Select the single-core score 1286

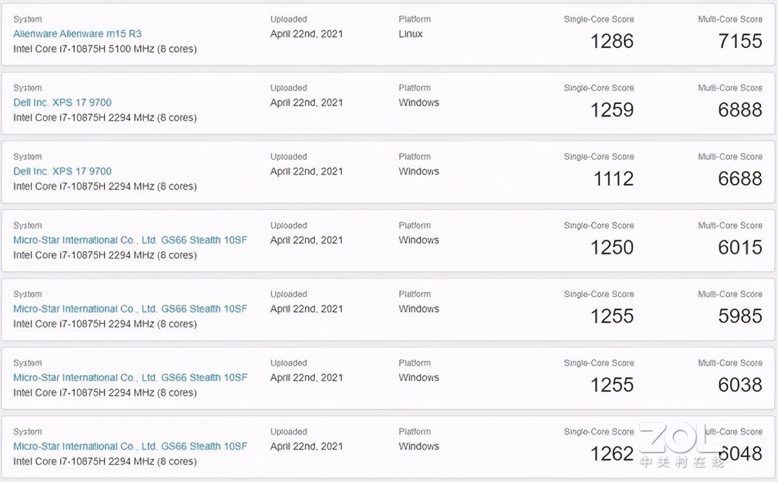click(x=612, y=41)
